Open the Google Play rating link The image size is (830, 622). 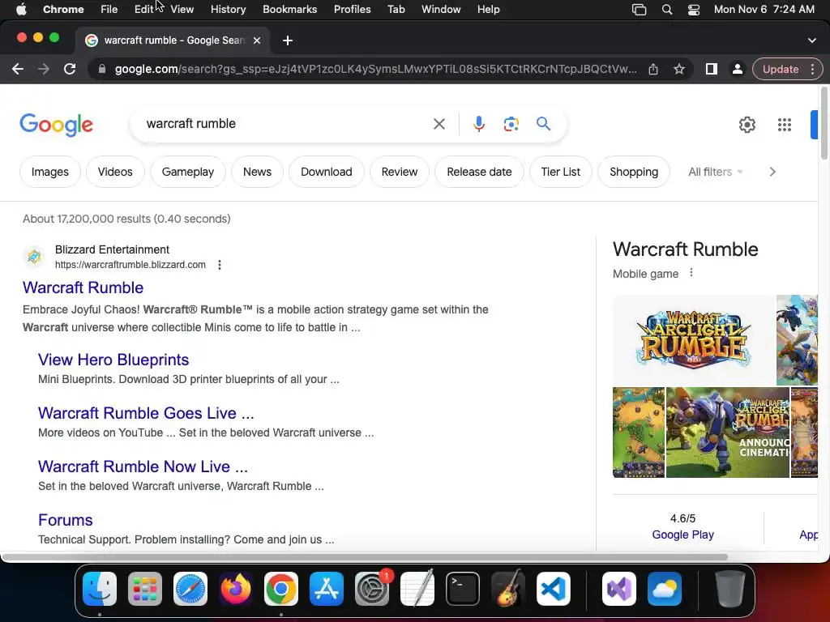pos(682,535)
